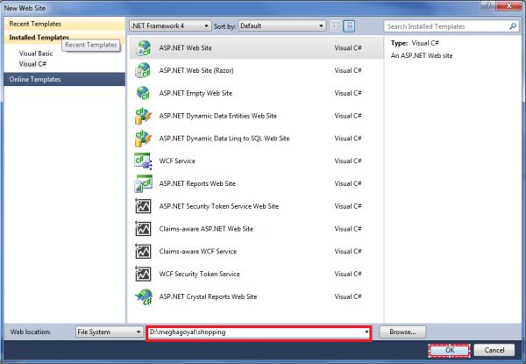Open the .NET Framework 4 dropdown
This screenshot has width=526, height=364.
coord(170,25)
